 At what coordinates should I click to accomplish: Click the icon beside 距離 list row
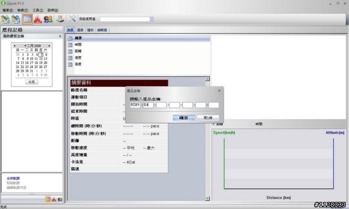click(x=70, y=51)
